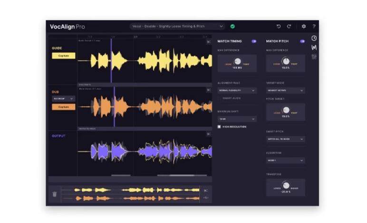The height and width of the screenshot is (223, 367).
Task: Click the orange Dub Capture button
Action: 63,107
